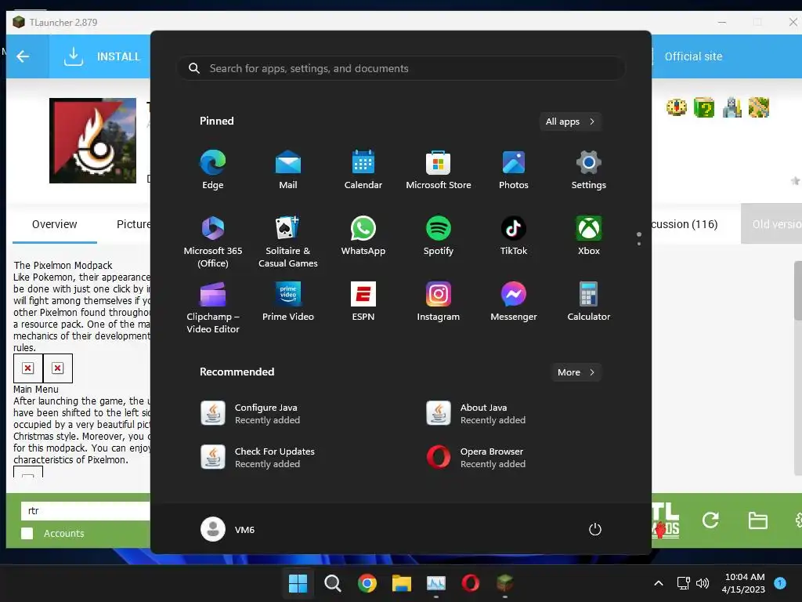Open Old versions tab in TLauncher
The image size is (802, 602).
pos(771,224)
